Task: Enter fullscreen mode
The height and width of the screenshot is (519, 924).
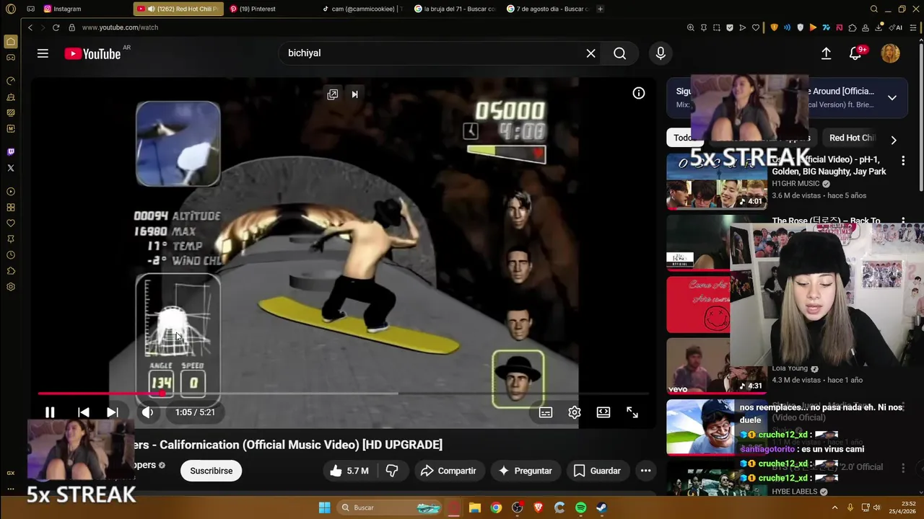Action: 632,412
